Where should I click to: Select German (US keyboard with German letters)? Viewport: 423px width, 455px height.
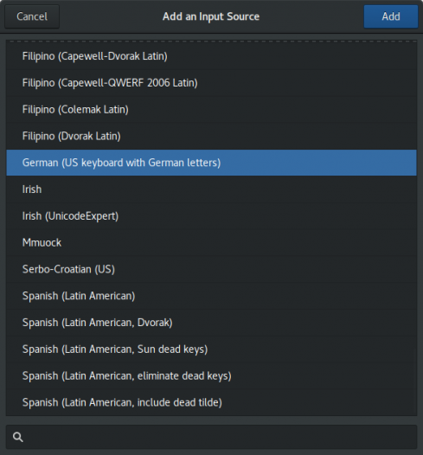click(211, 163)
